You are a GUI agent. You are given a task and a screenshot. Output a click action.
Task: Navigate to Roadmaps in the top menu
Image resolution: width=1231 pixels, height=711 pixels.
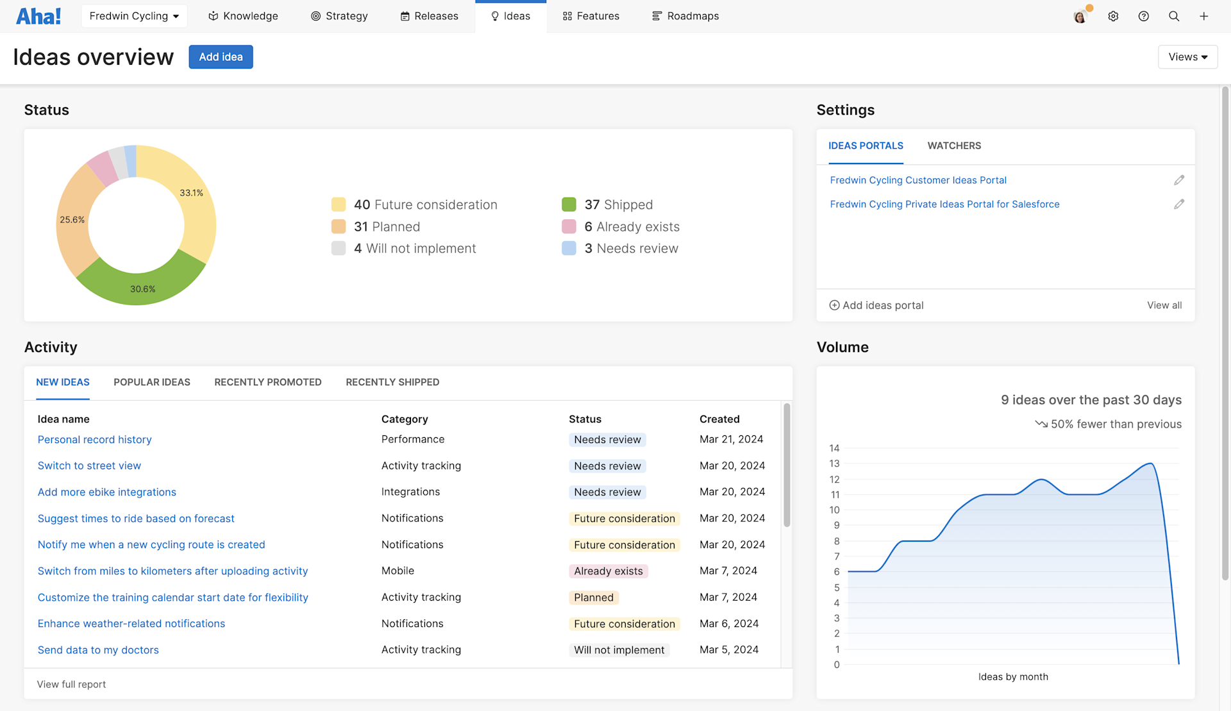coord(685,16)
